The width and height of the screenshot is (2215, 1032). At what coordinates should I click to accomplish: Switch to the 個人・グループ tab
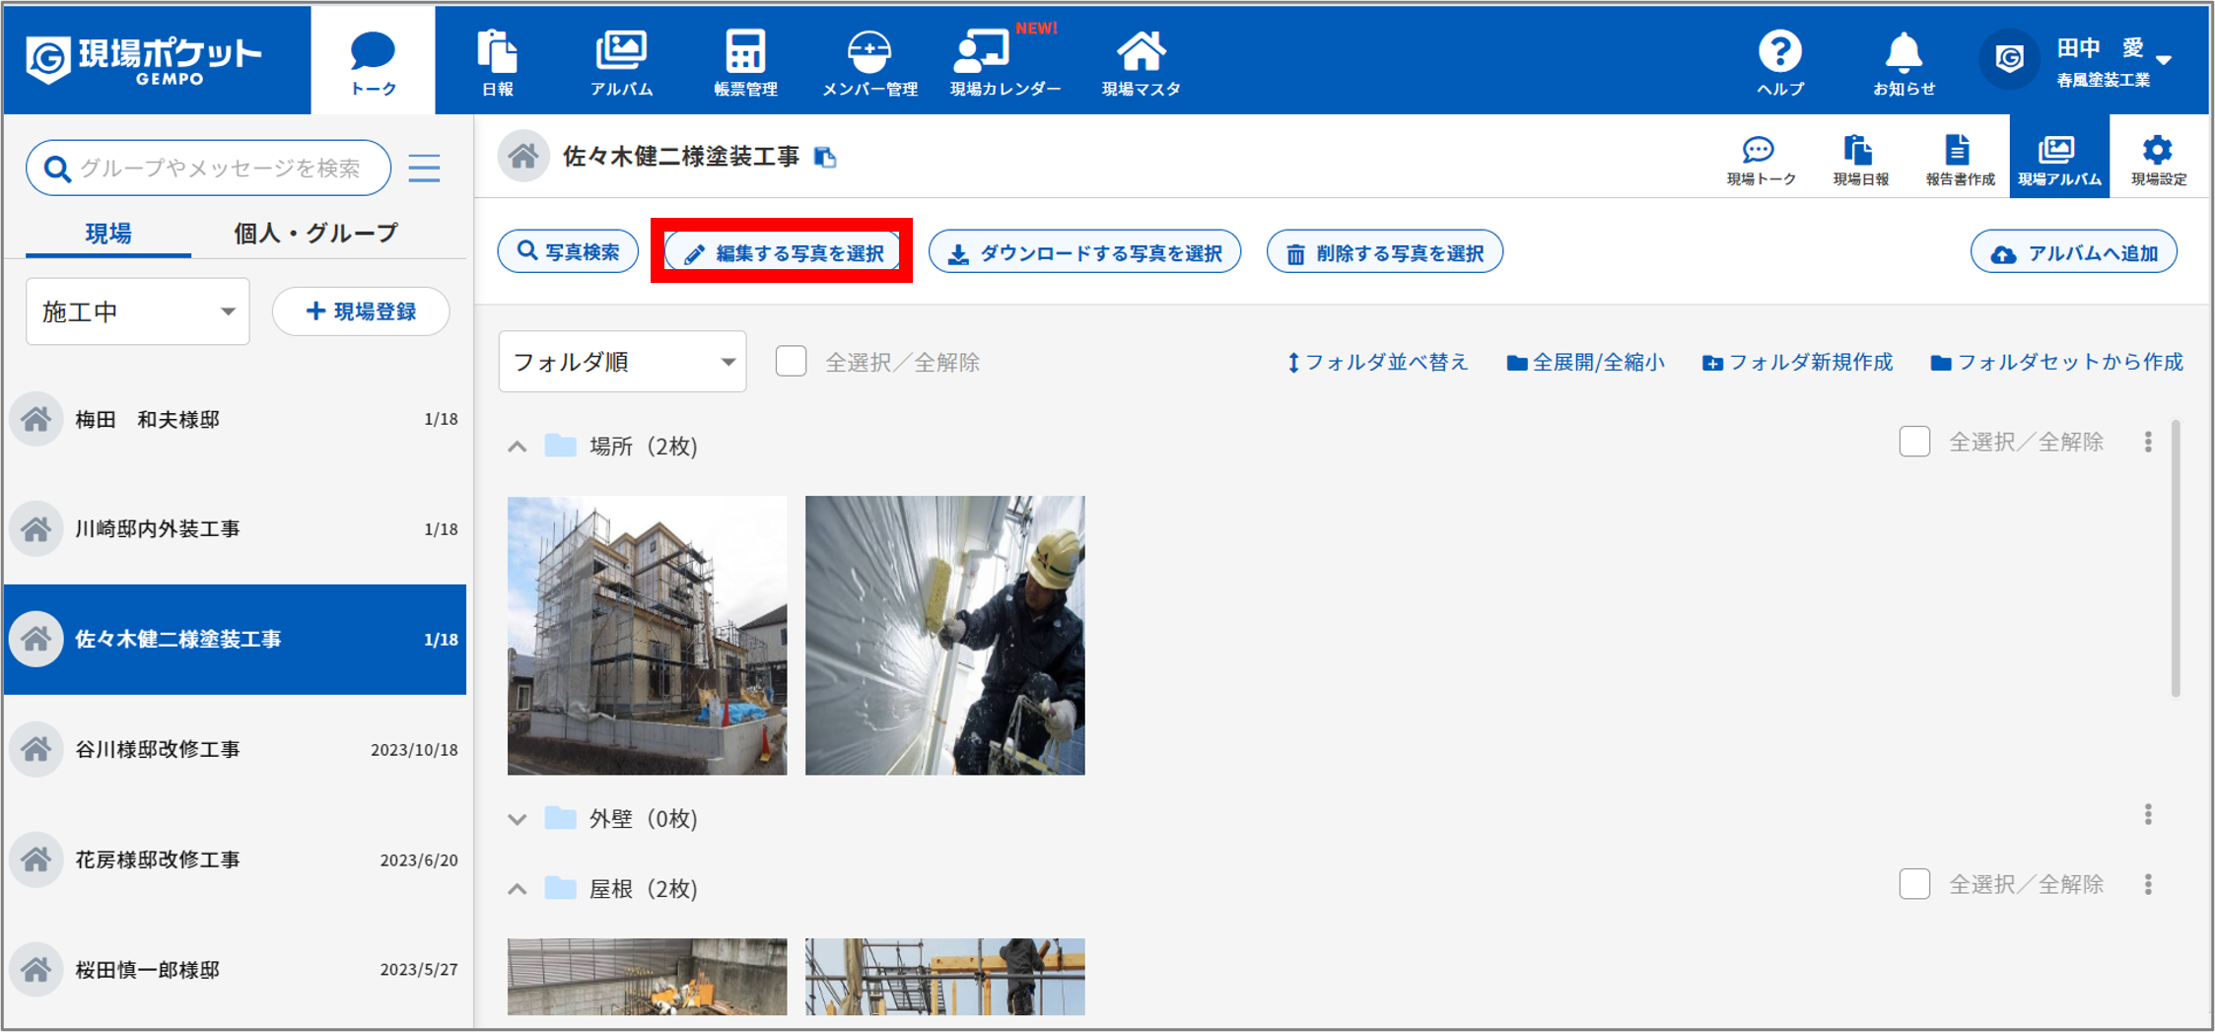point(315,234)
